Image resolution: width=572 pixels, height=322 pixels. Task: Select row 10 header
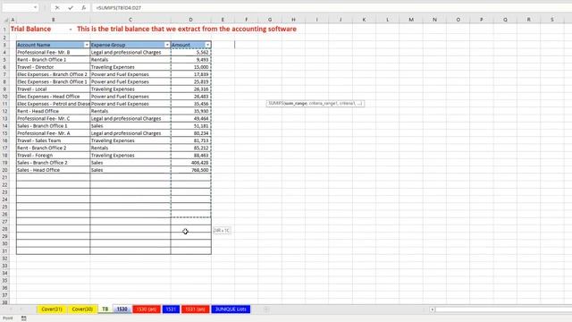(4, 97)
